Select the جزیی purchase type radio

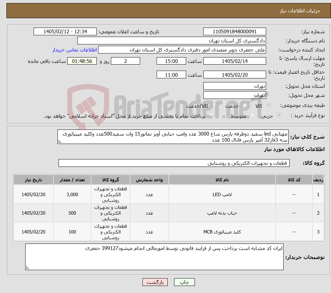pyautogui.click(x=279, y=115)
